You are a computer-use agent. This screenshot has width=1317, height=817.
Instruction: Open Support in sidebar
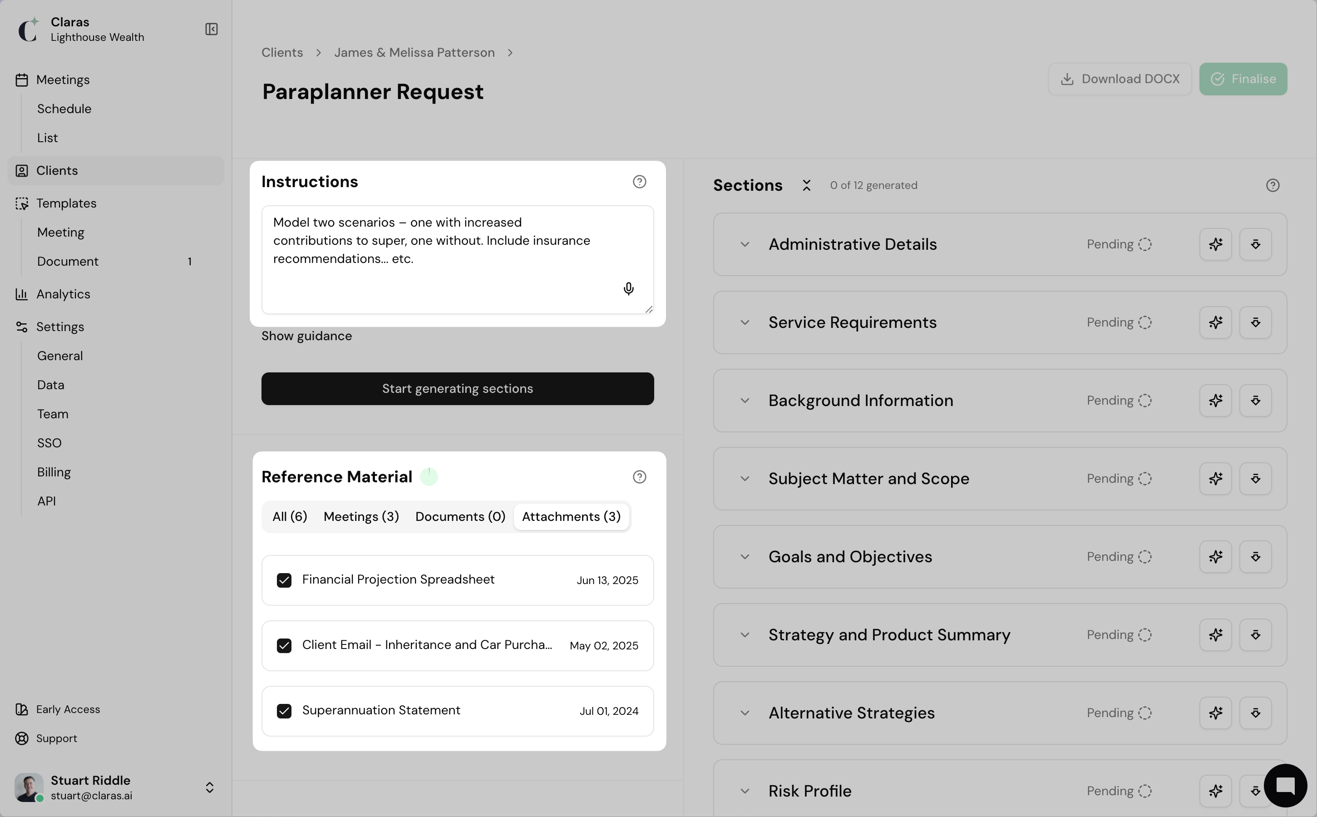point(56,738)
